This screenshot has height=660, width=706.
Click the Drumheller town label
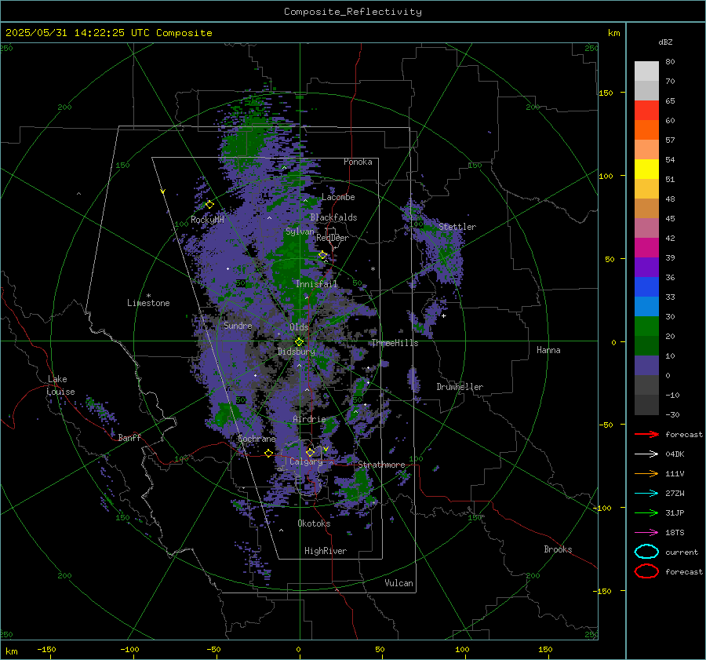[460, 387]
